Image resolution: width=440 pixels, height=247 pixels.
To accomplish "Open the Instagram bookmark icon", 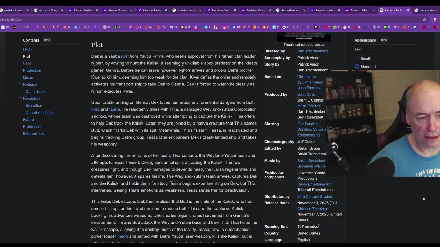I will (226, 27).
